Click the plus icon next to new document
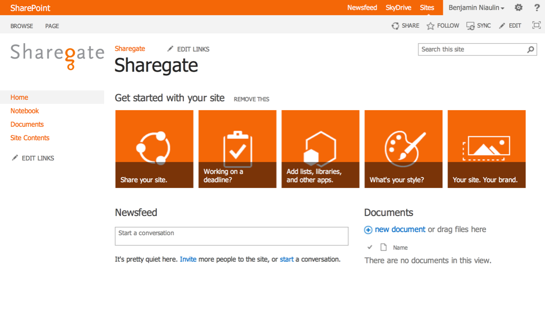 point(368,230)
